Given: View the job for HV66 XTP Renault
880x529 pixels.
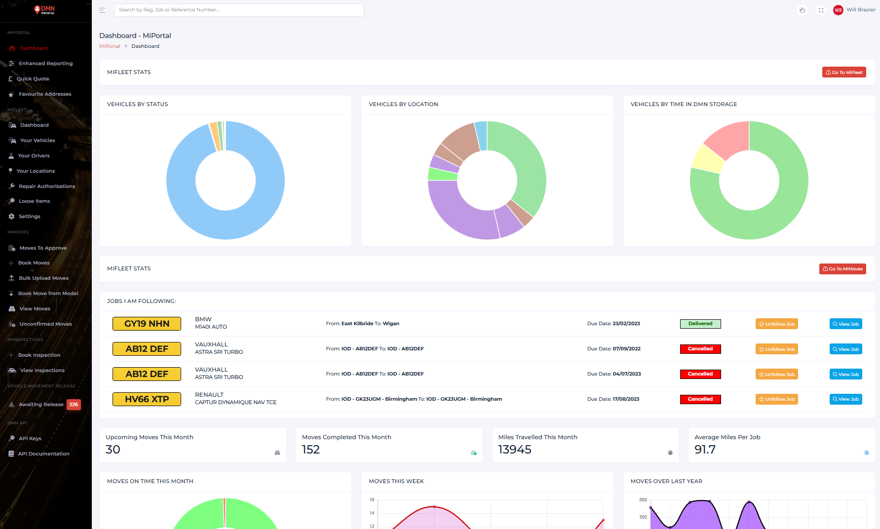Looking at the screenshot, I should pyautogui.click(x=845, y=399).
